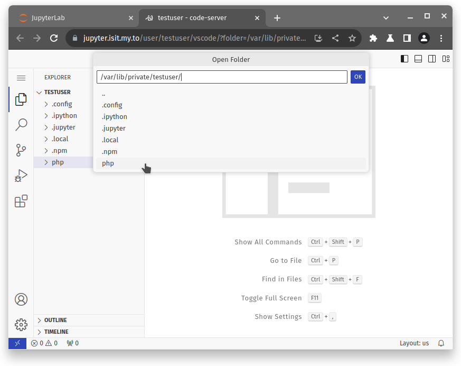Expand the .config folder in Explorer
Screen dimensions: 461x366
point(62,104)
